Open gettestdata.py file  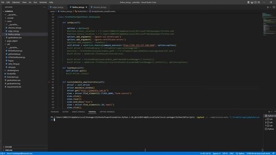14,54
